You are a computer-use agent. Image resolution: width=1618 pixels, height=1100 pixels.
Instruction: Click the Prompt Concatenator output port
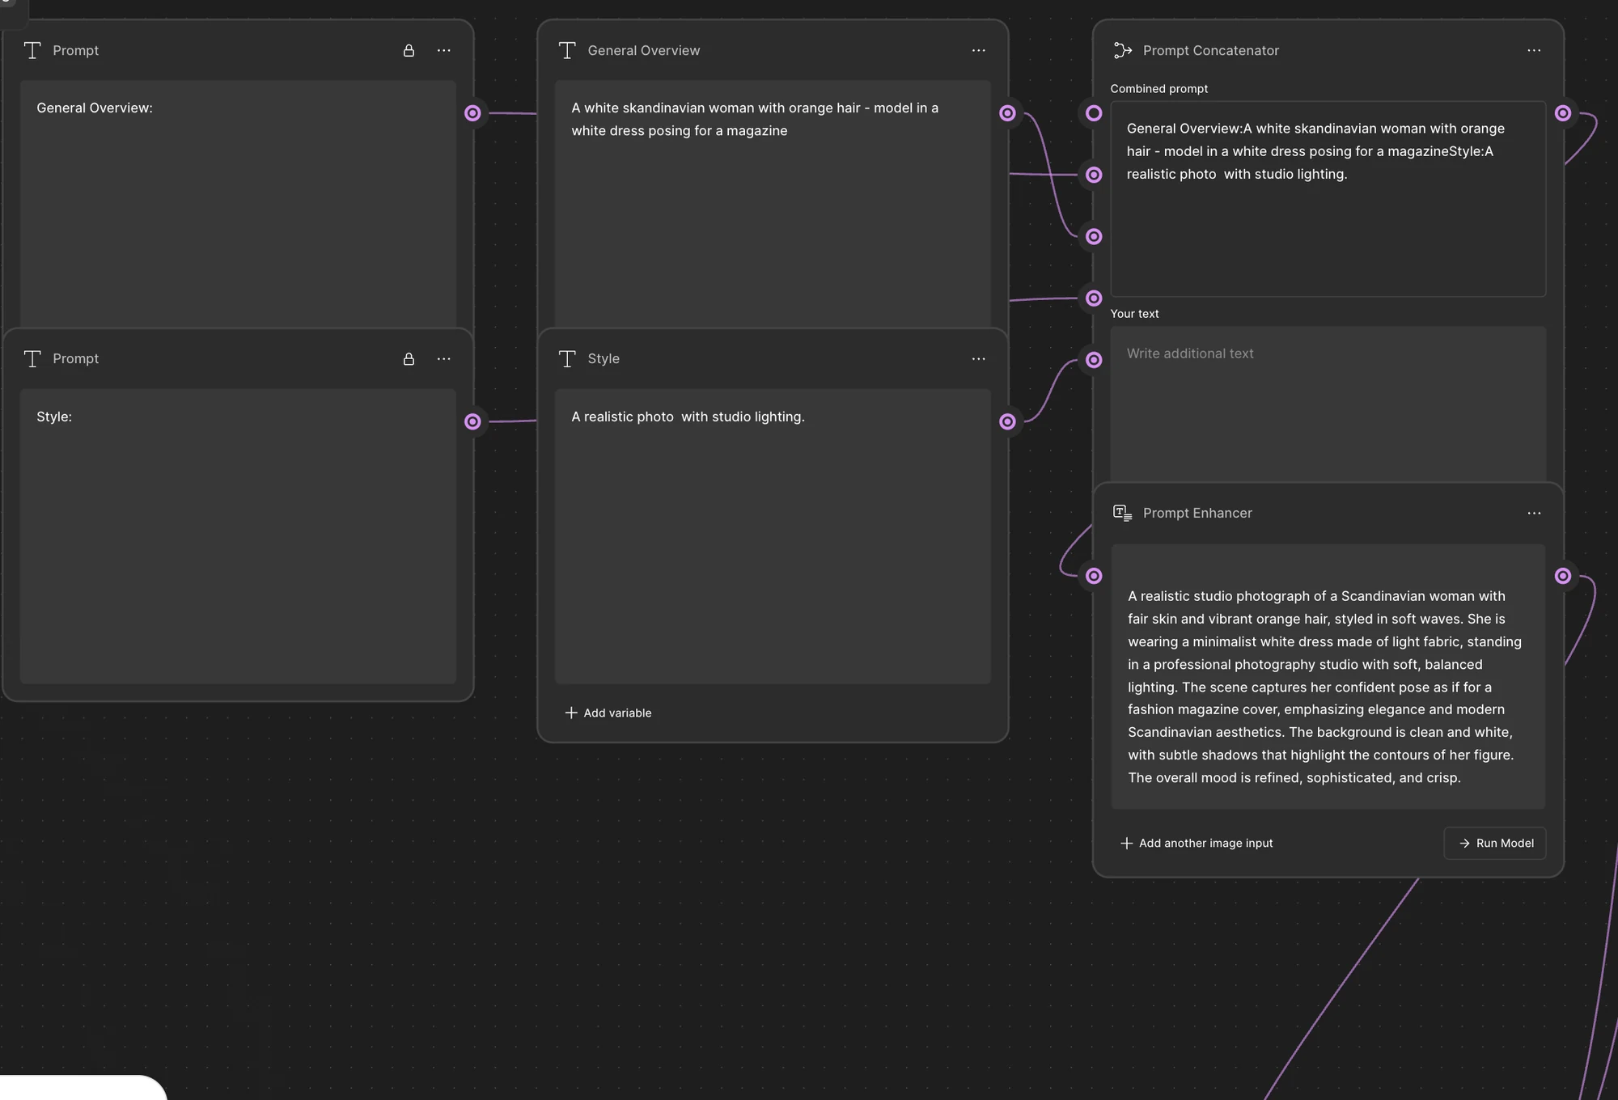[x=1563, y=113]
